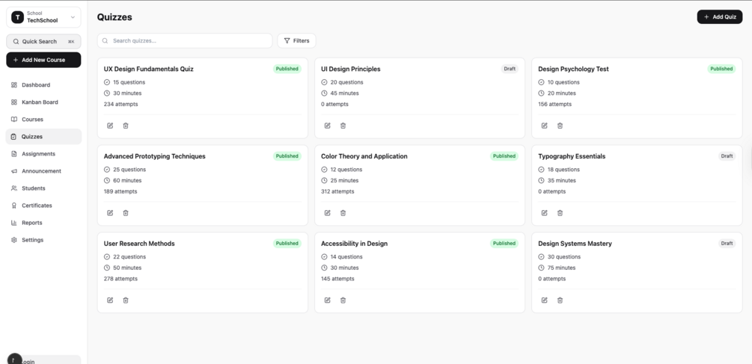This screenshot has height=364, width=752.
Task: Open Quick Search box in sidebar
Action: (x=43, y=42)
